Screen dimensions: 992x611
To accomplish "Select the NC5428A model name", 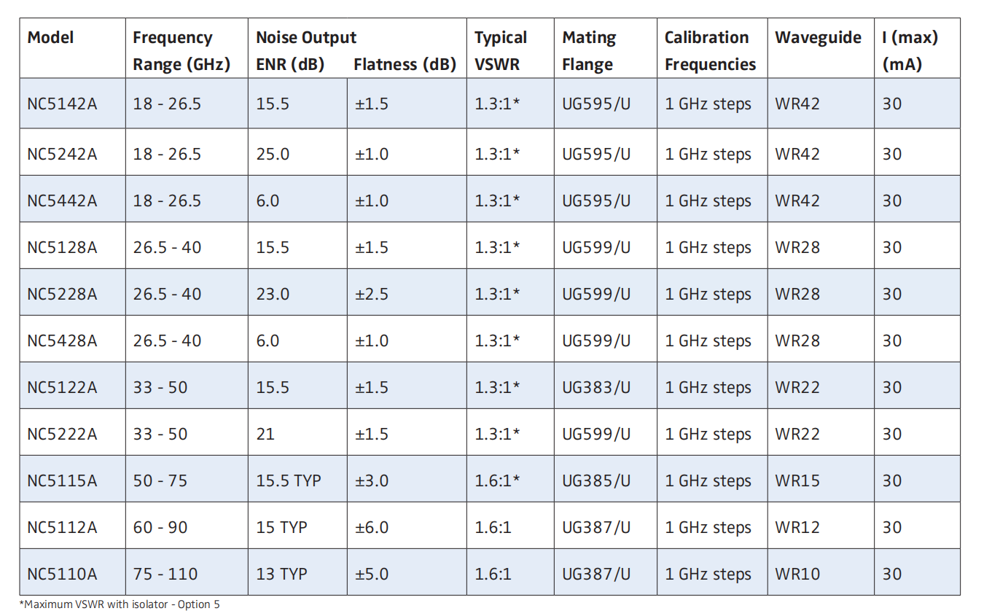I will point(62,340).
